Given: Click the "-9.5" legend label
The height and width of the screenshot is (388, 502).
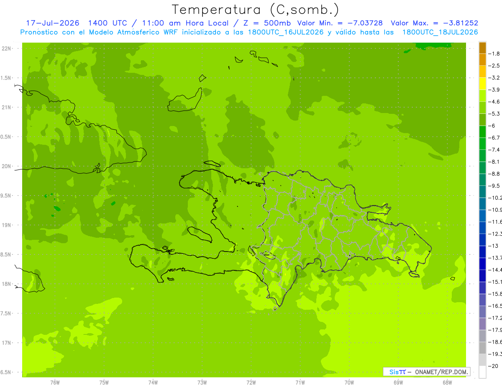Looking at the screenshot, I should [494, 186].
